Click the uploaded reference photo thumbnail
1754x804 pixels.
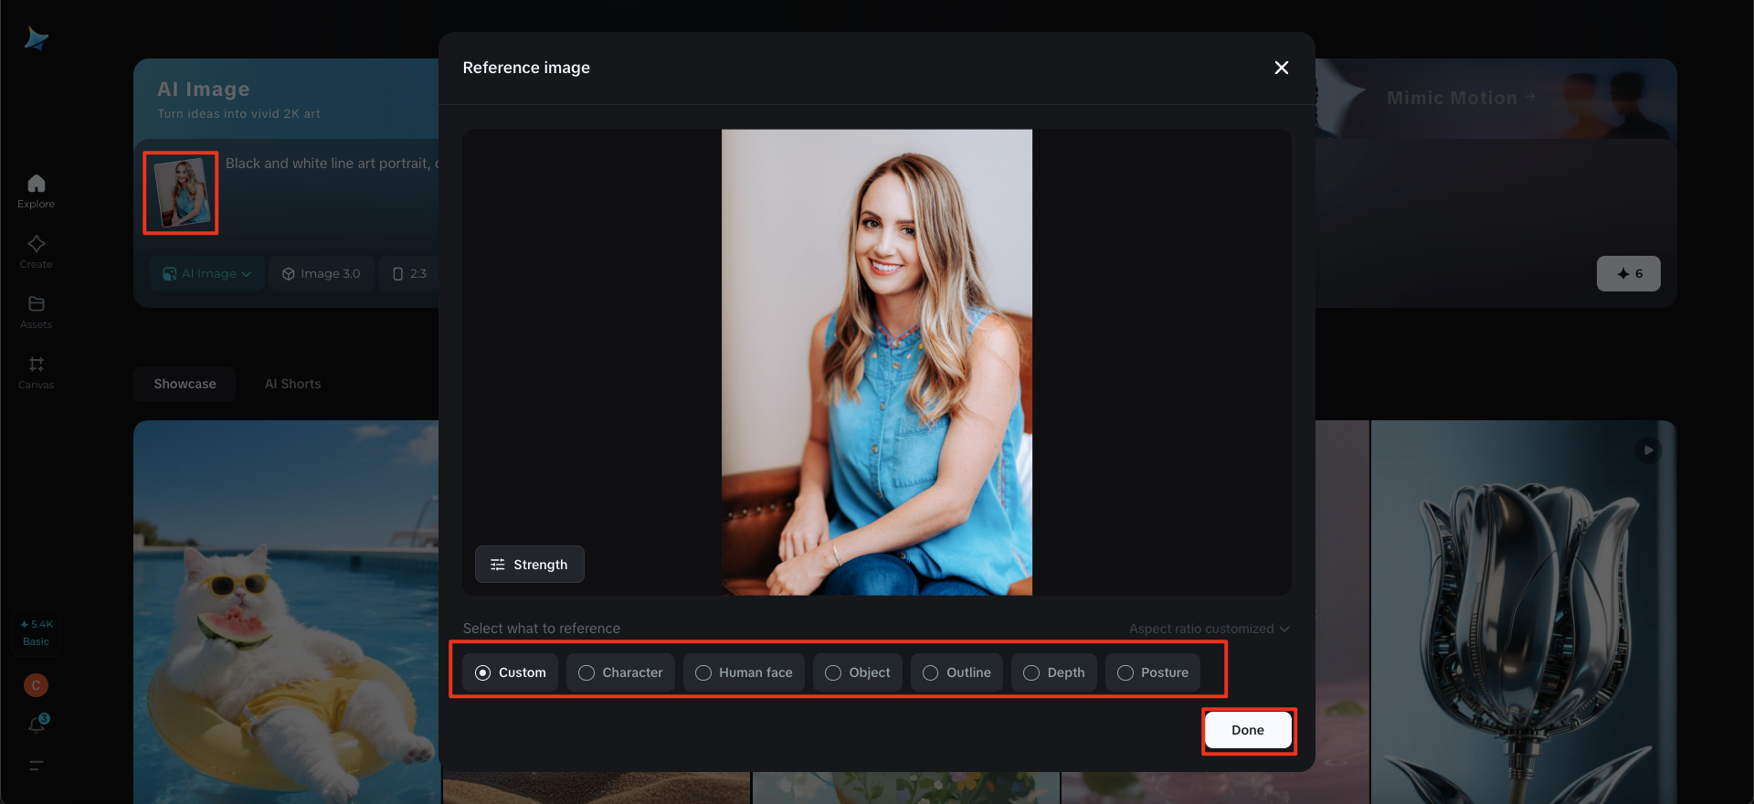coord(181,193)
